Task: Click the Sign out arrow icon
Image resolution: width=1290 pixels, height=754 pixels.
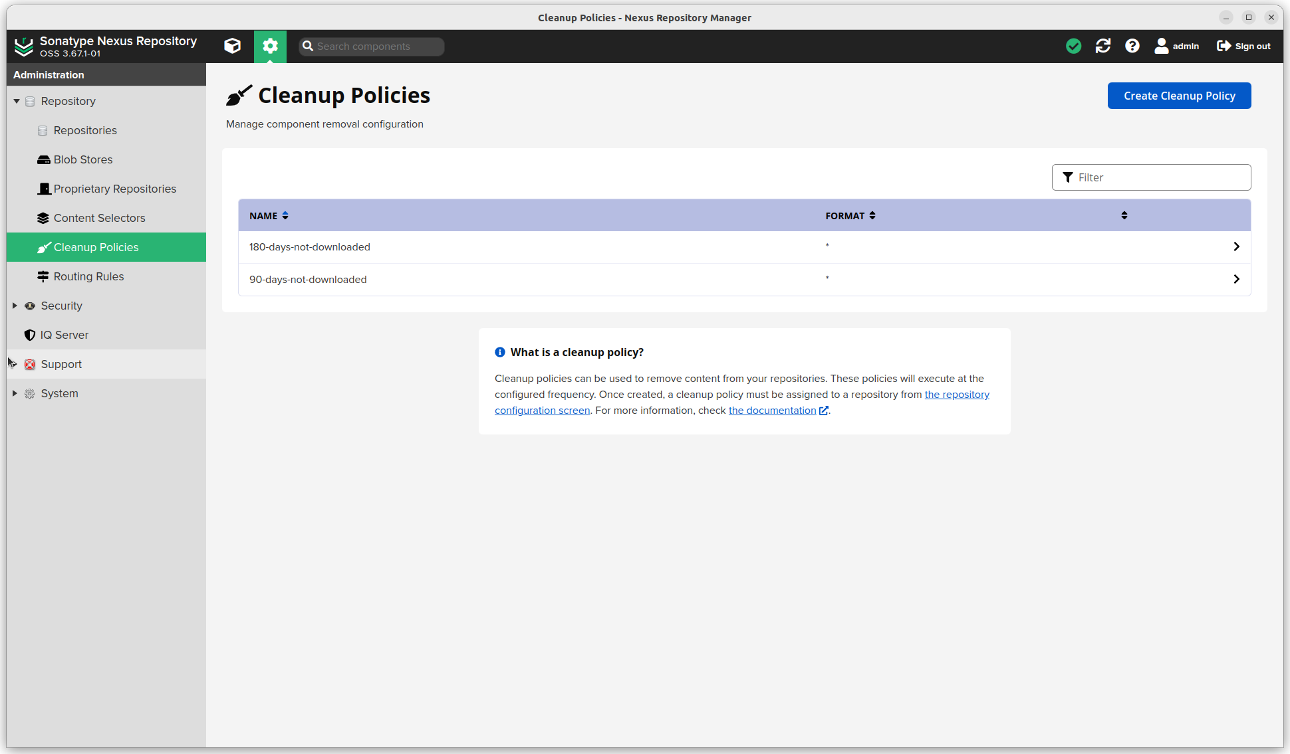Action: 1224,46
